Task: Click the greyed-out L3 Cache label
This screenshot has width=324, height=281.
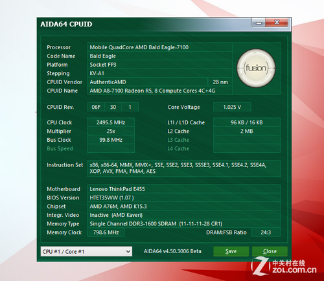Action: [178, 140]
